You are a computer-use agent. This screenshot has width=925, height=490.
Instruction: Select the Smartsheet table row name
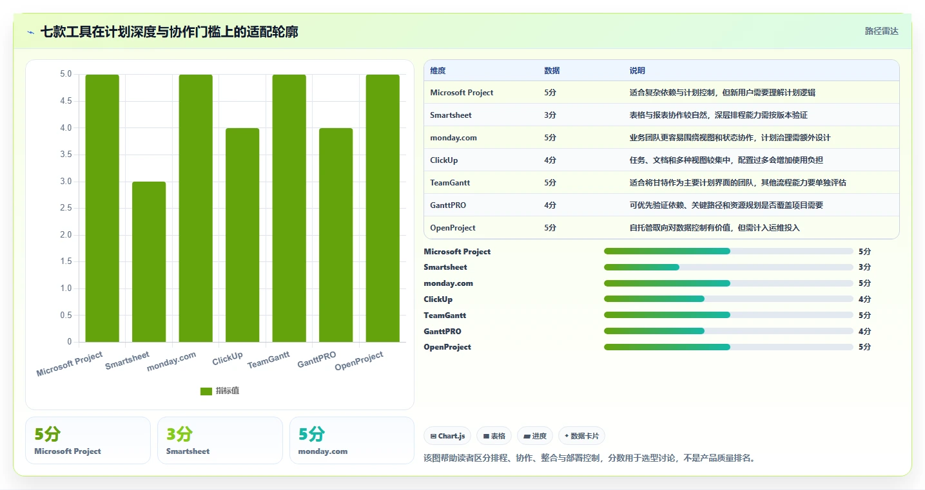[451, 115]
